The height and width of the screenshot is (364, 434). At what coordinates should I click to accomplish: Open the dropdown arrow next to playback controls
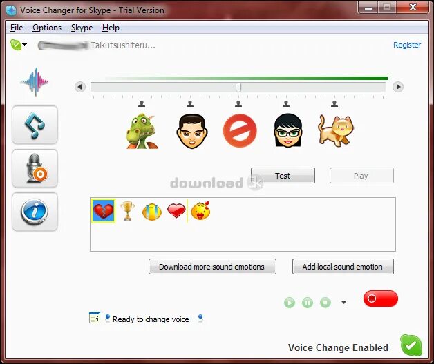343,303
